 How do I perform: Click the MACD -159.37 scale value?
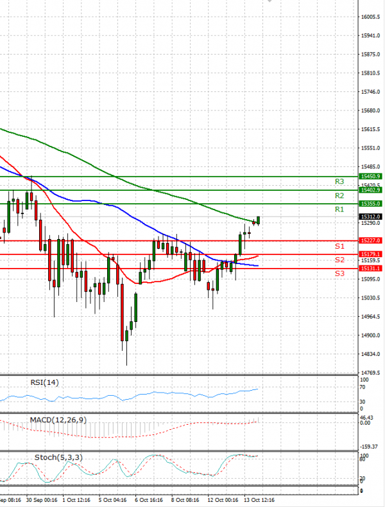click(x=368, y=447)
